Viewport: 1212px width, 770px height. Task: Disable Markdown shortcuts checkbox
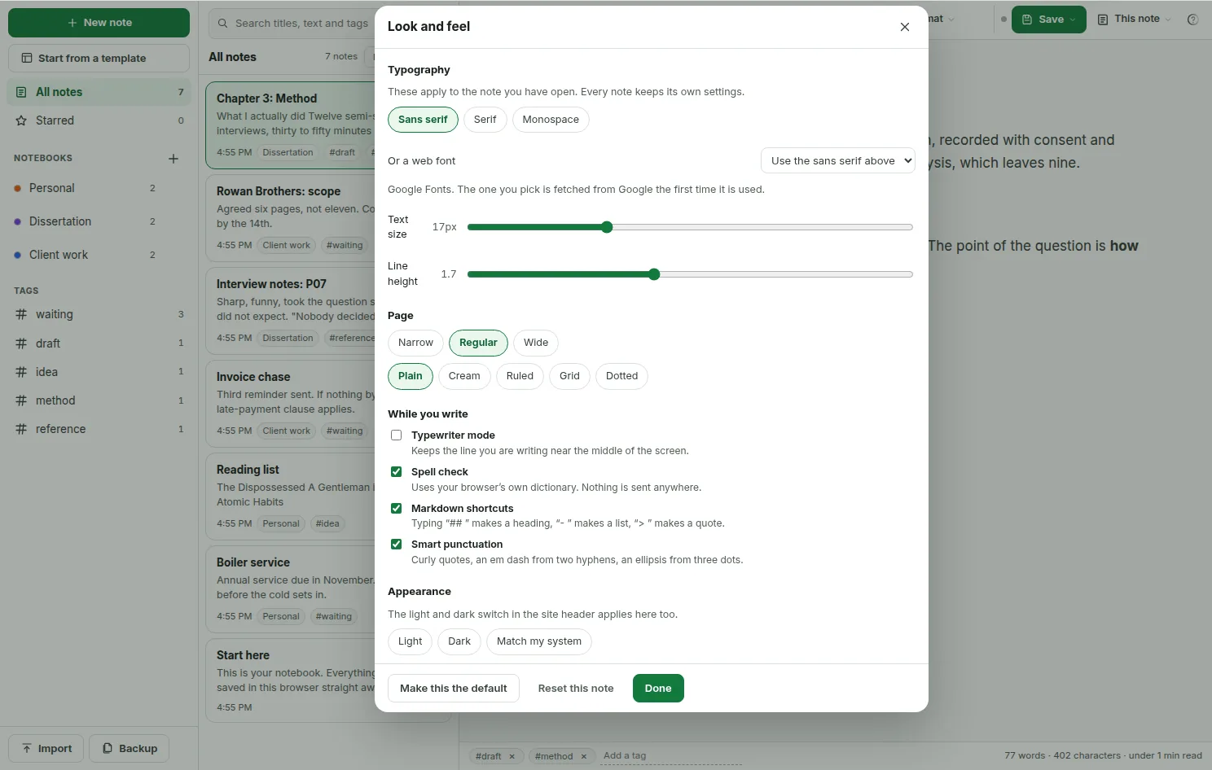396,509
